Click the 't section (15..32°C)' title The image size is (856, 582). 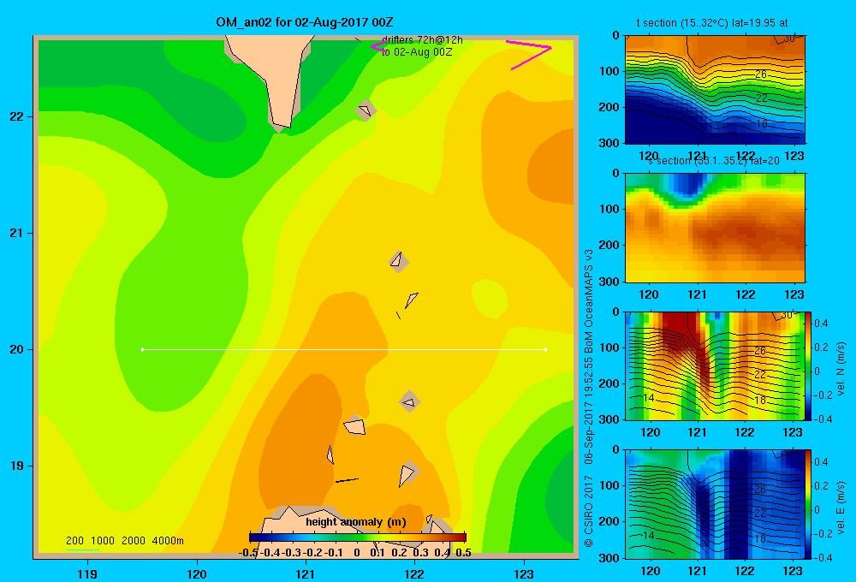(712, 23)
